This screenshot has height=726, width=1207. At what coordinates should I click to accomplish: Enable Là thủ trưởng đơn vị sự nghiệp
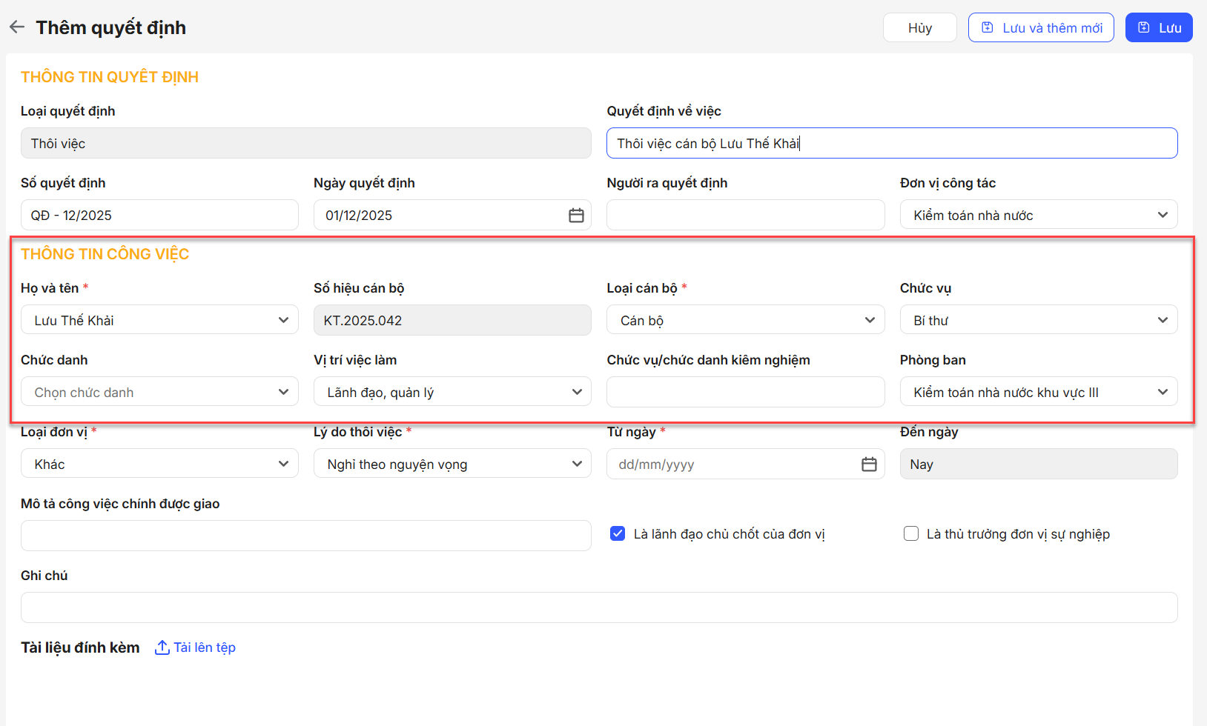pos(911,534)
